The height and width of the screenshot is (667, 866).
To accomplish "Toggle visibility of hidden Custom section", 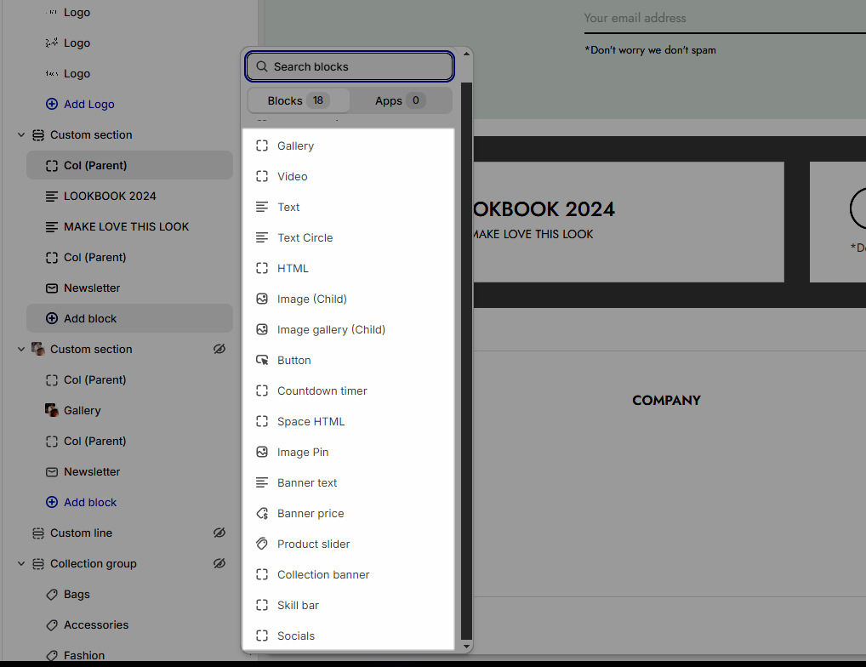I will [x=219, y=349].
